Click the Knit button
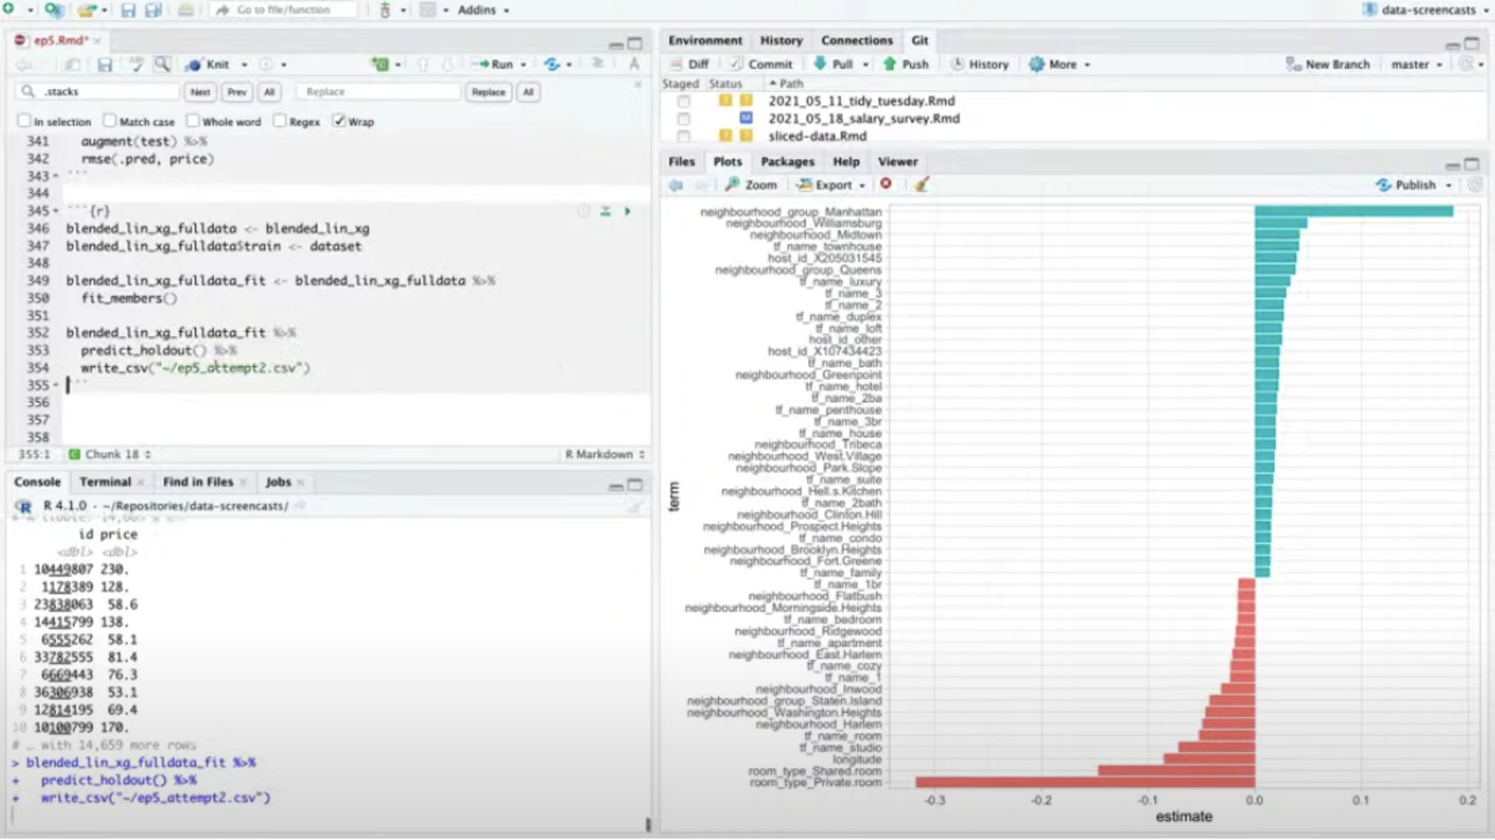 tap(209, 64)
